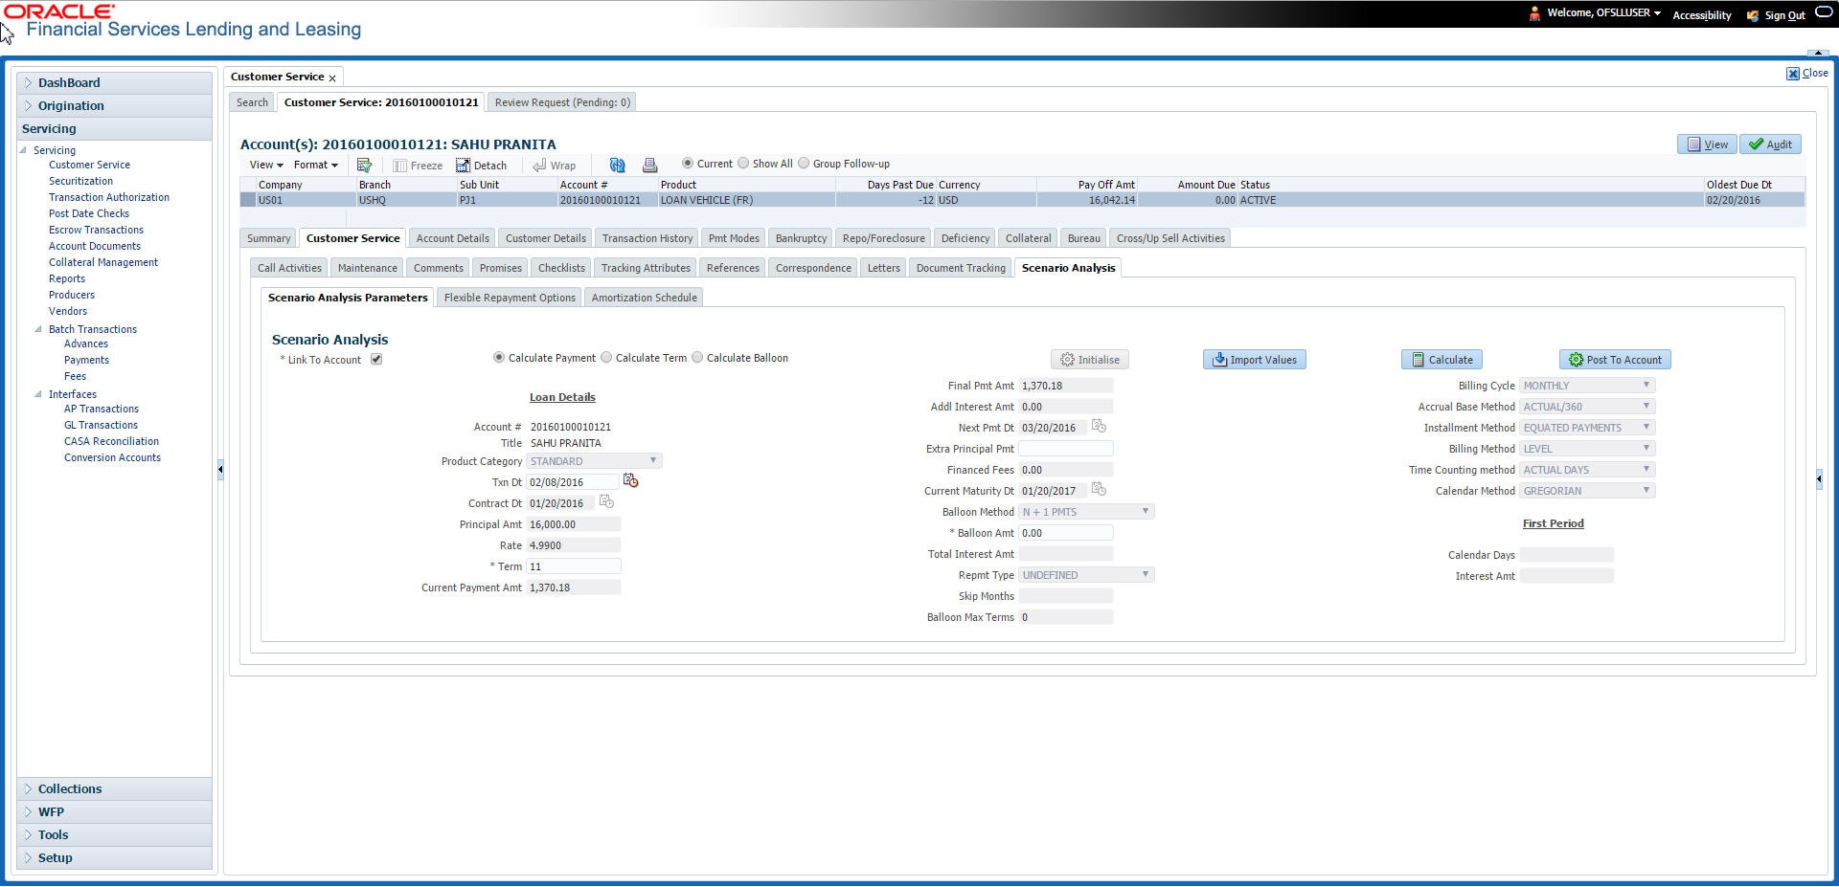This screenshot has height=887, width=1839.
Task: Open the Amortization Schedule tab
Action: (645, 298)
